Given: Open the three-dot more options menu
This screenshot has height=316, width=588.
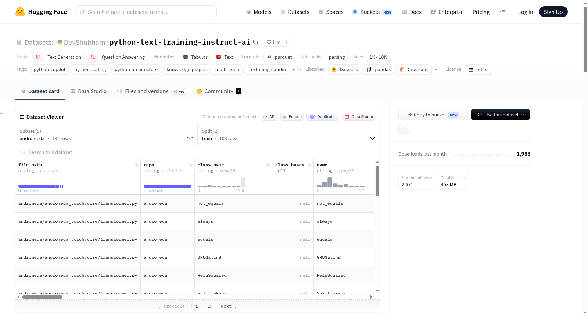Looking at the screenshot, I should 404,128.
